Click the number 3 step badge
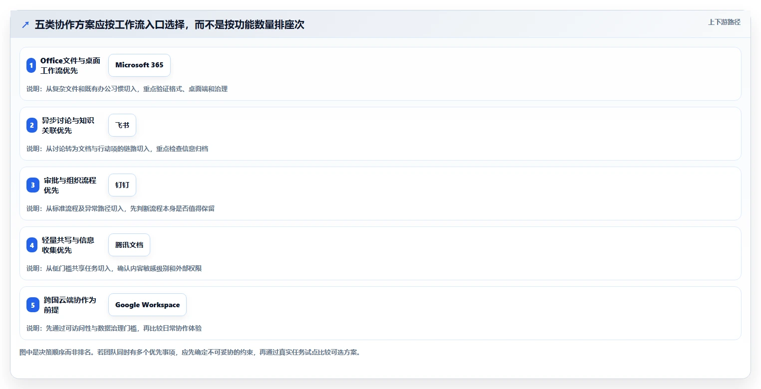Image resolution: width=761 pixels, height=389 pixels. pos(33,185)
